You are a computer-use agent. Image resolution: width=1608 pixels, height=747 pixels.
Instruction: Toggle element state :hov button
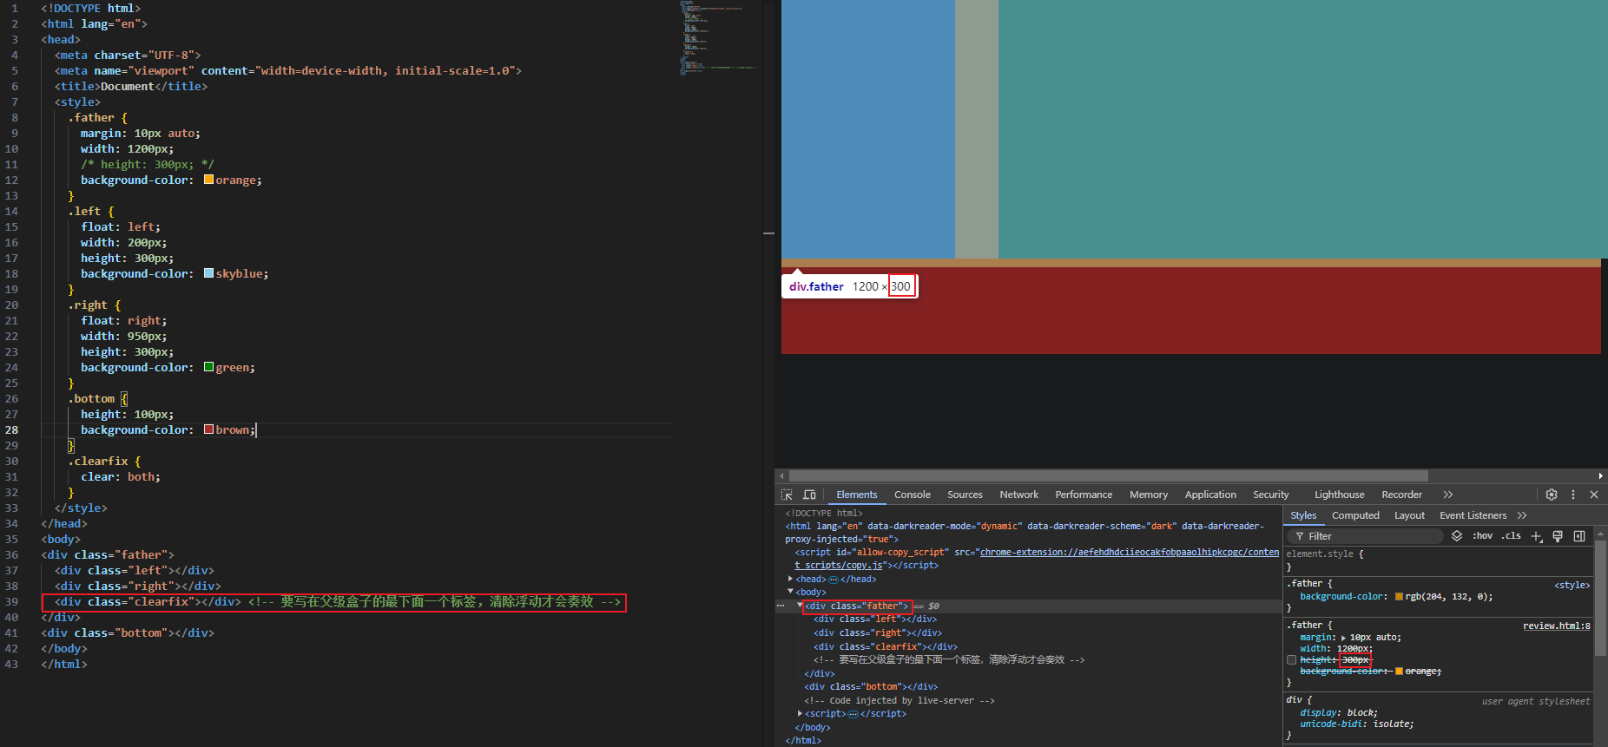click(1482, 536)
